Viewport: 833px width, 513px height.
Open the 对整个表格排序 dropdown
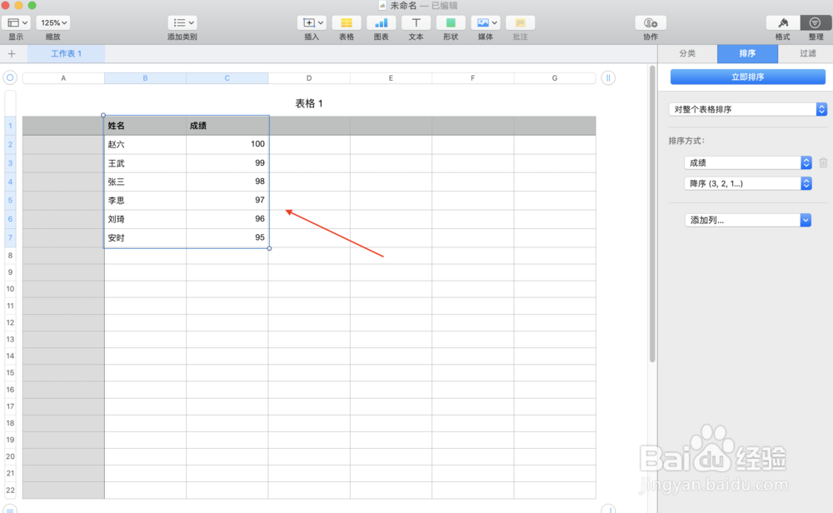click(747, 109)
